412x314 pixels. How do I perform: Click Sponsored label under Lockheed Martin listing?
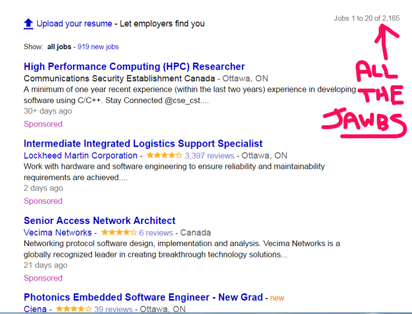tap(43, 201)
